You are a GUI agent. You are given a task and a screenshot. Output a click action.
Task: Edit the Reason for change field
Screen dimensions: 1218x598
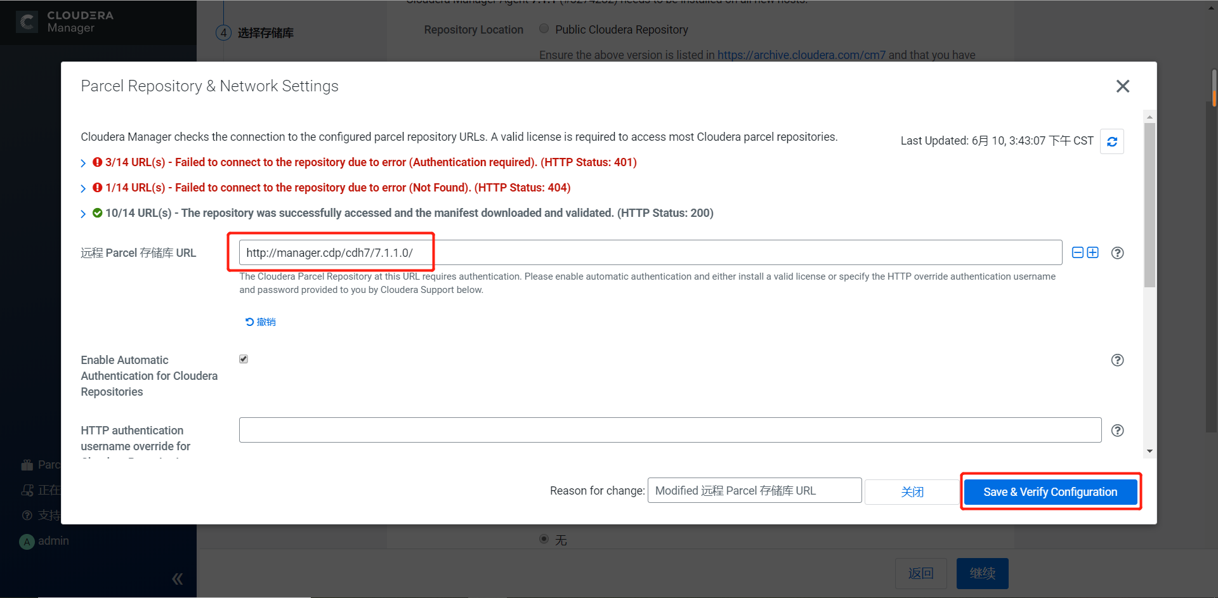point(754,490)
